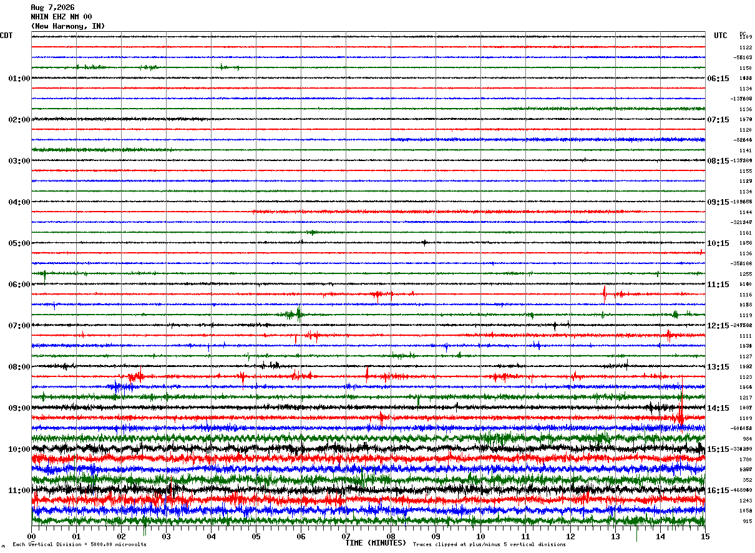Click the 08:00 CDT row label
Screen dimensions: 755x553
(19, 367)
